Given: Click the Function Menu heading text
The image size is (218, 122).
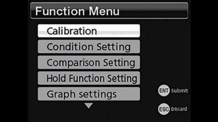Looking at the screenshot, I should pos(77,11).
